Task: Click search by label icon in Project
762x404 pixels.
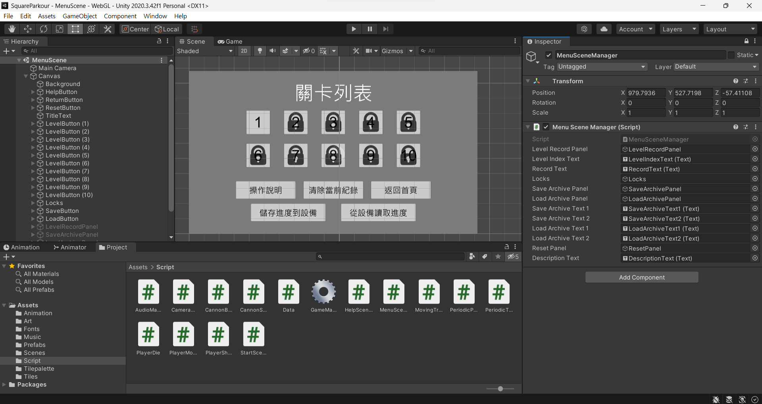Action: pos(485,257)
